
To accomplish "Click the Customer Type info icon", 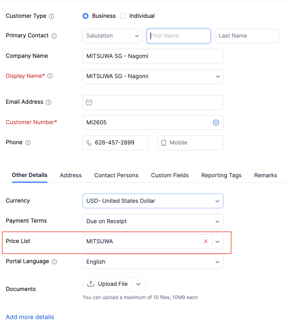I will [x=51, y=16].
